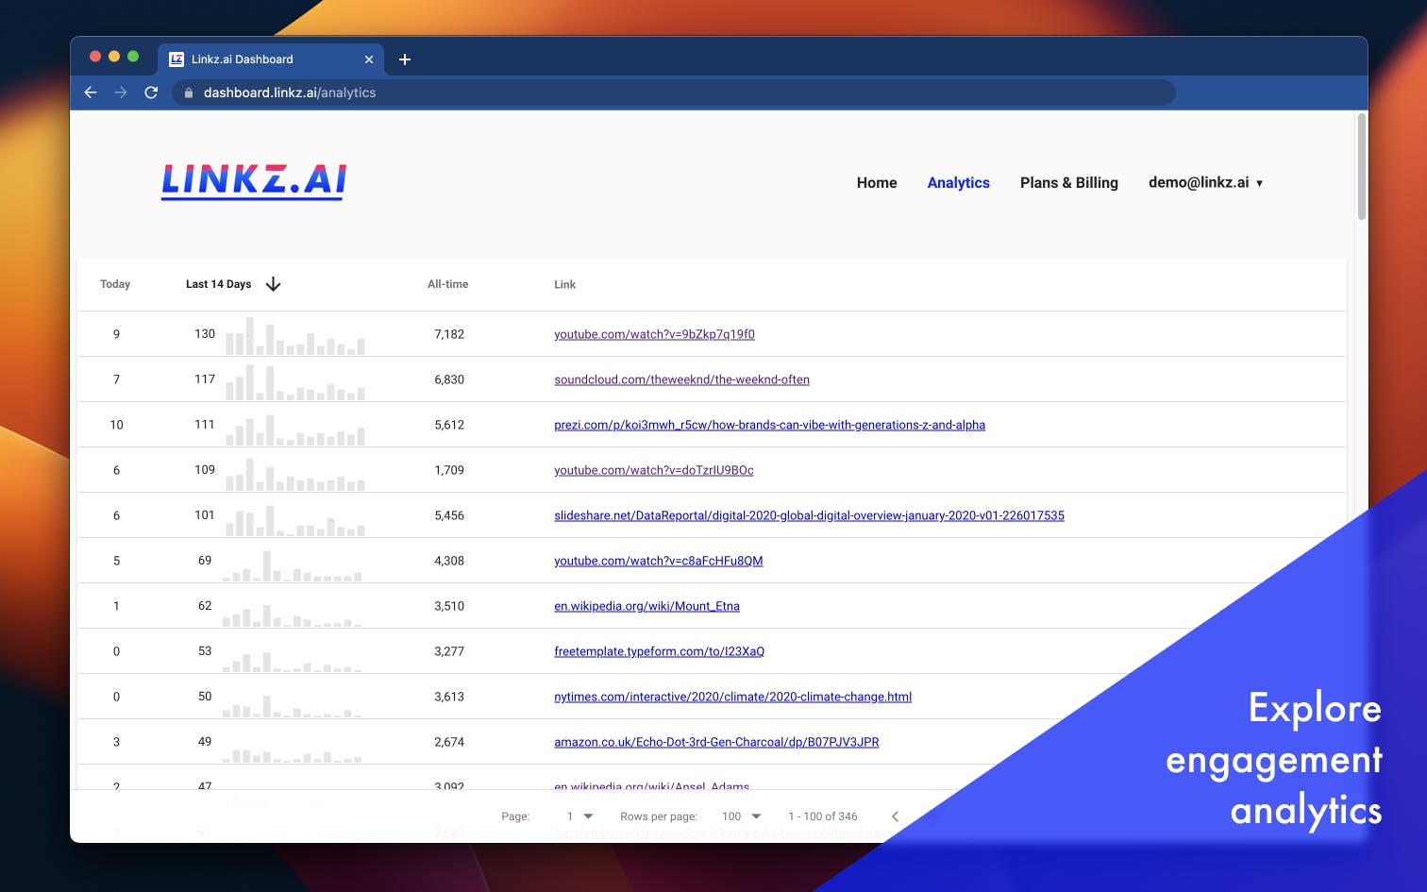Image resolution: width=1427 pixels, height=892 pixels.
Task: Click the page vertical scrollbar
Action: pos(1361,166)
